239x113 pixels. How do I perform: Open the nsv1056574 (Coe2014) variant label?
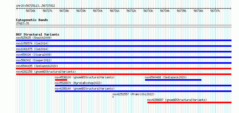point(32,43)
